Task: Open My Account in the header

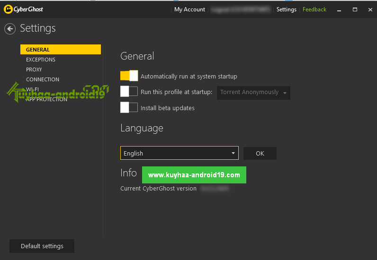Action: [x=189, y=9]
